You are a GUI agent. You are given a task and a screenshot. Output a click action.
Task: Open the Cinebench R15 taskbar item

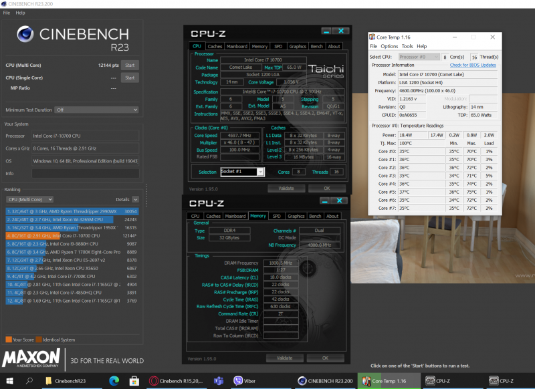[177, 381]
